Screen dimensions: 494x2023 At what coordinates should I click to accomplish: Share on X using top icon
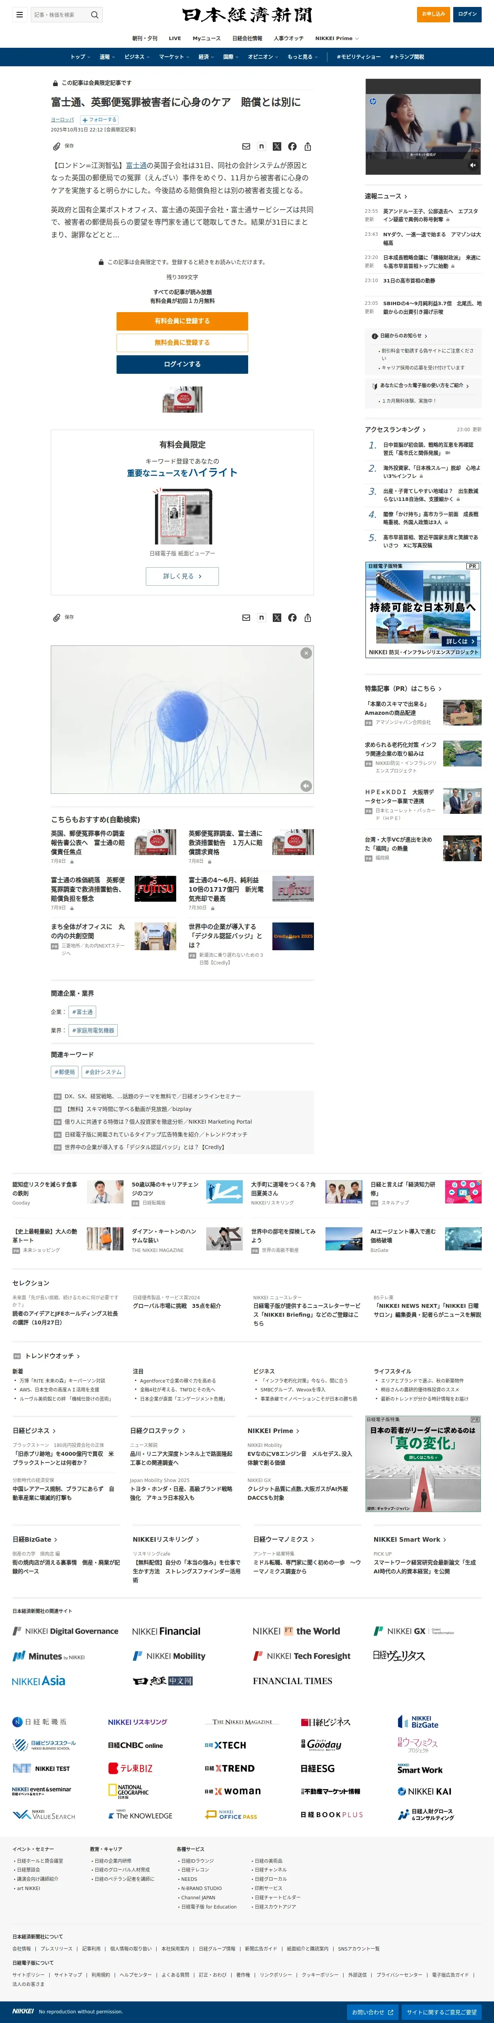coord(277,146)
